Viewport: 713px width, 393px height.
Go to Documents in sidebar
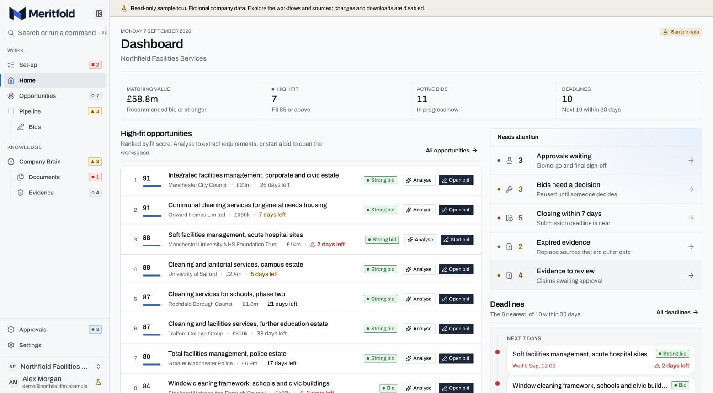pos(59,177)
